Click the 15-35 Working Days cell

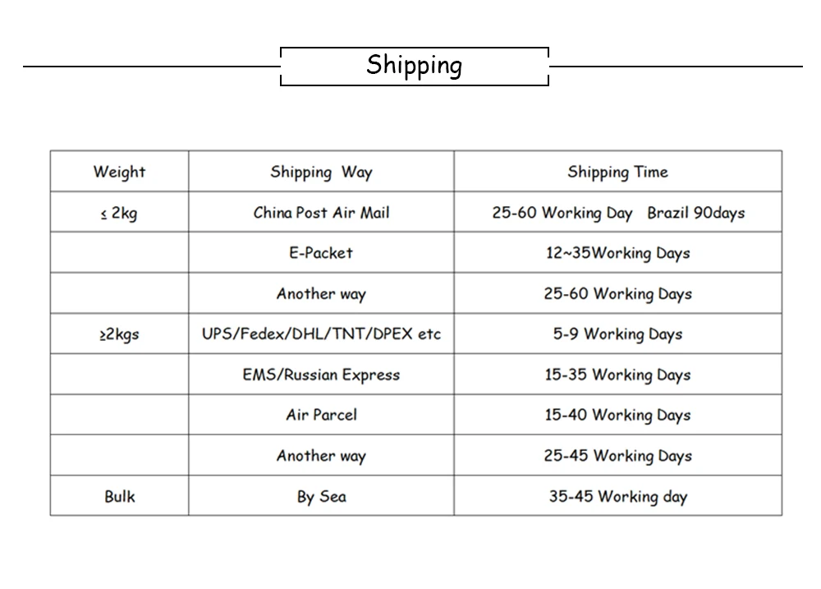(x=617, y=375)
